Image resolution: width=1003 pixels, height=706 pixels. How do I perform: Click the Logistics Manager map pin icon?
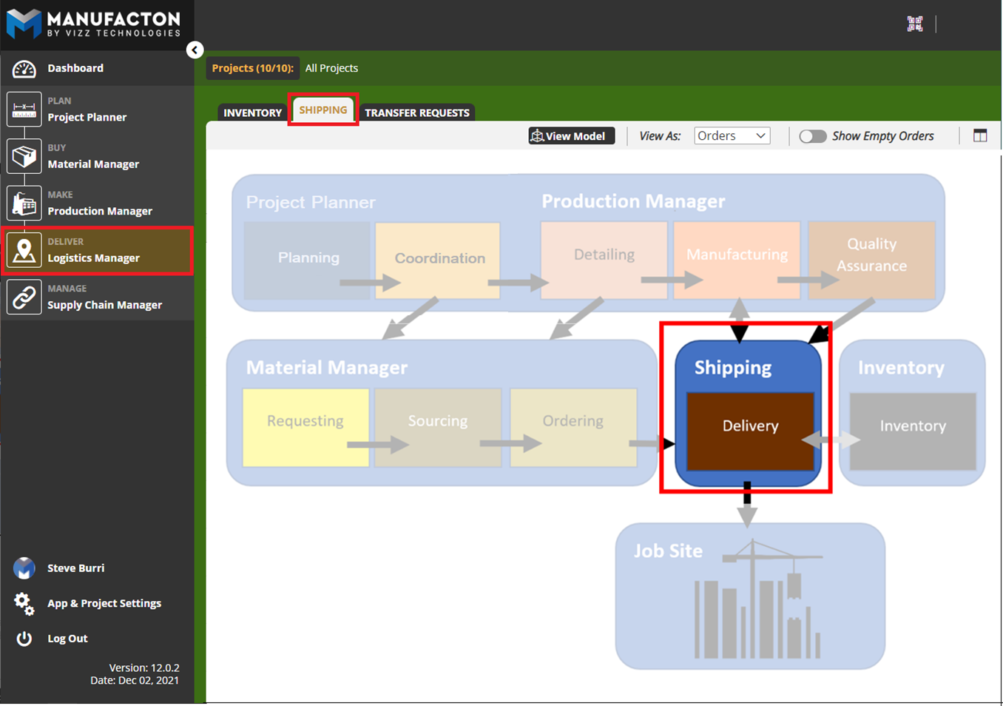point(24,251)
